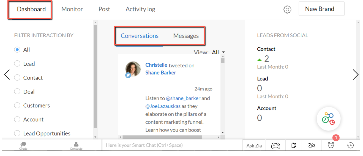Click the filter panel scroll-down arrow
Viewport: 363px width, 156px height.
(x=95, y=137)
